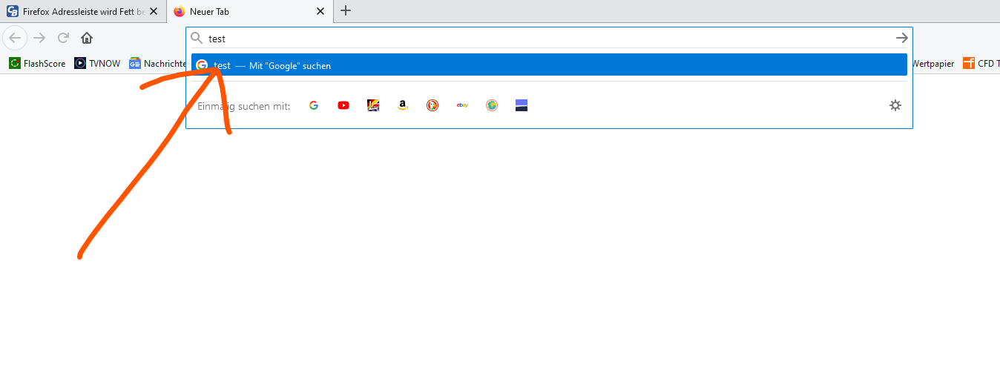Screen dimensions: 1000x390
Task: Close the Neuer Tab tab
Action: (x=320, y=11)
